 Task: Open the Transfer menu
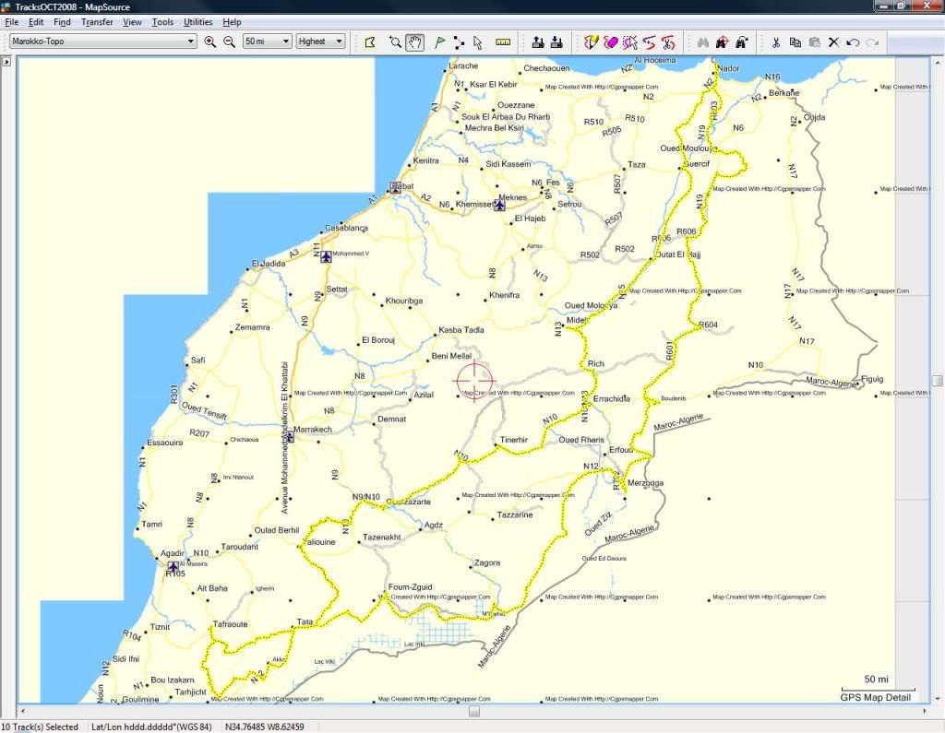pos(97,22)
